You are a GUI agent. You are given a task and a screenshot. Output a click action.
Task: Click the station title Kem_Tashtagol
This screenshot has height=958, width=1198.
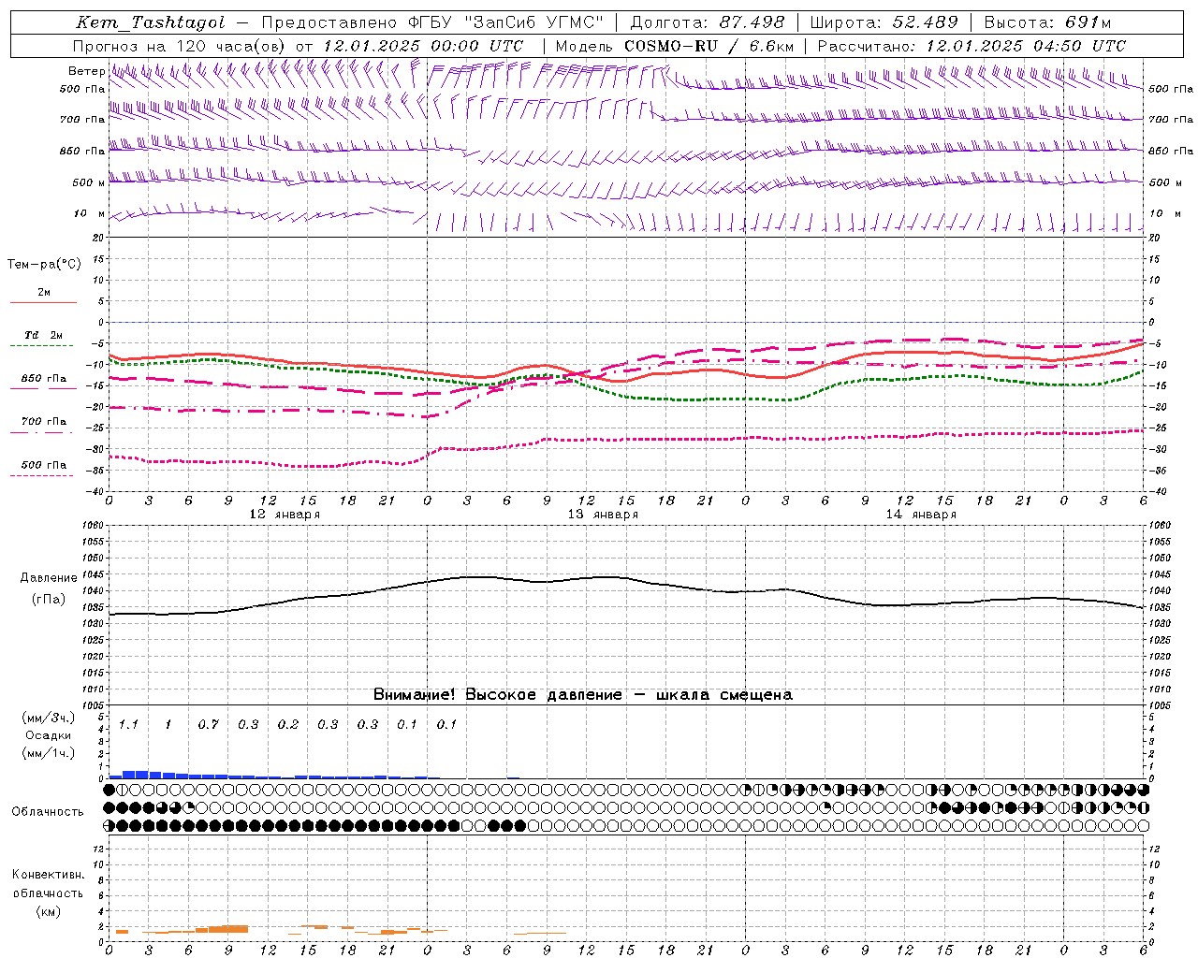[151, 23]
